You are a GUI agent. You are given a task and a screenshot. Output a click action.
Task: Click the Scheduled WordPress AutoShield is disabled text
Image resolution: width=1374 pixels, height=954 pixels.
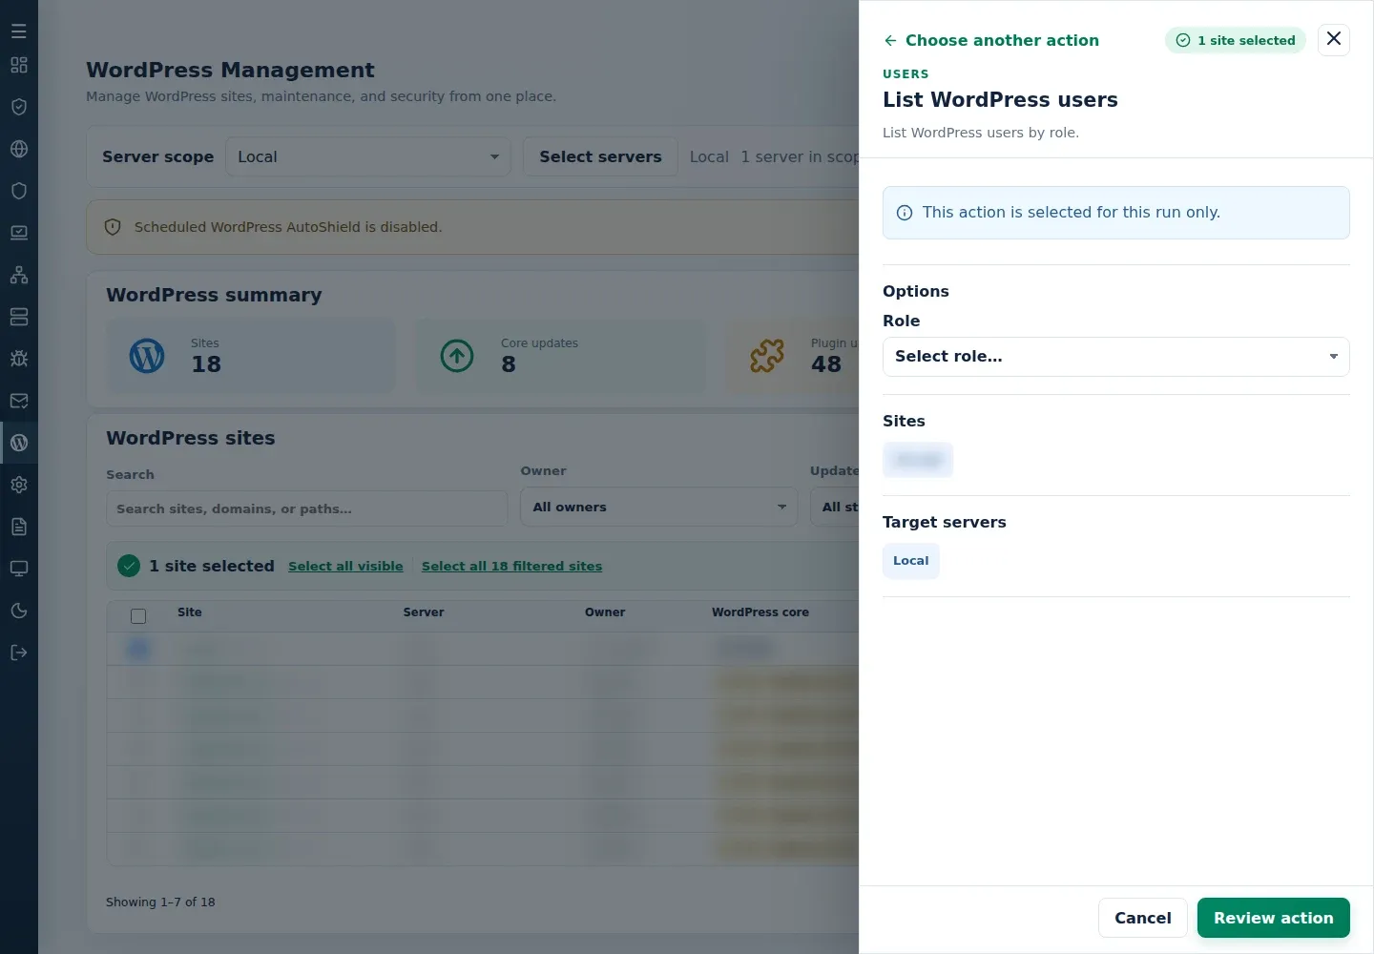click(288, 227)
